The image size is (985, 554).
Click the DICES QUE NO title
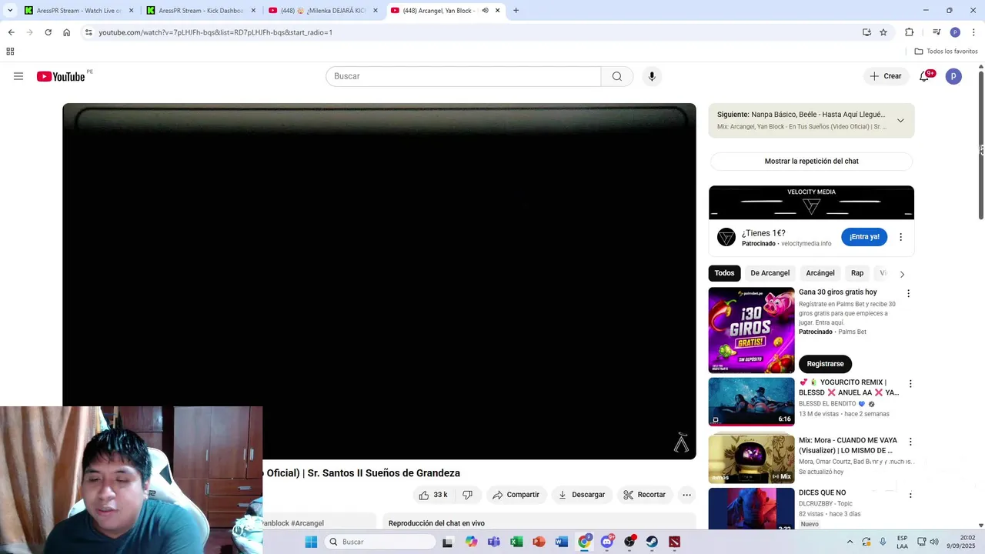(822, 492)
